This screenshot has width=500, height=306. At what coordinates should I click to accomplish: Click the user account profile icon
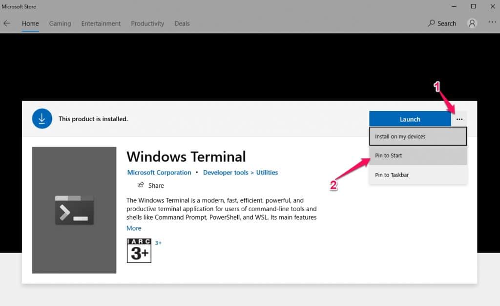[x=472, y=23]
